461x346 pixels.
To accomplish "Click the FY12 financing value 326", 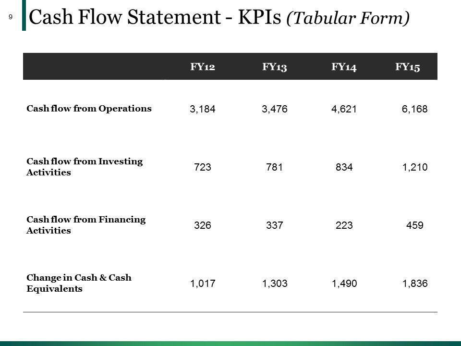I will point(202,225).
